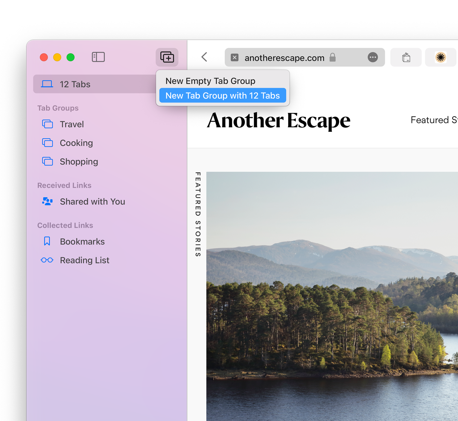This screenshot has height=421, width=458.
Task: Go back using the back arrow
Action: tap(204, 57)
